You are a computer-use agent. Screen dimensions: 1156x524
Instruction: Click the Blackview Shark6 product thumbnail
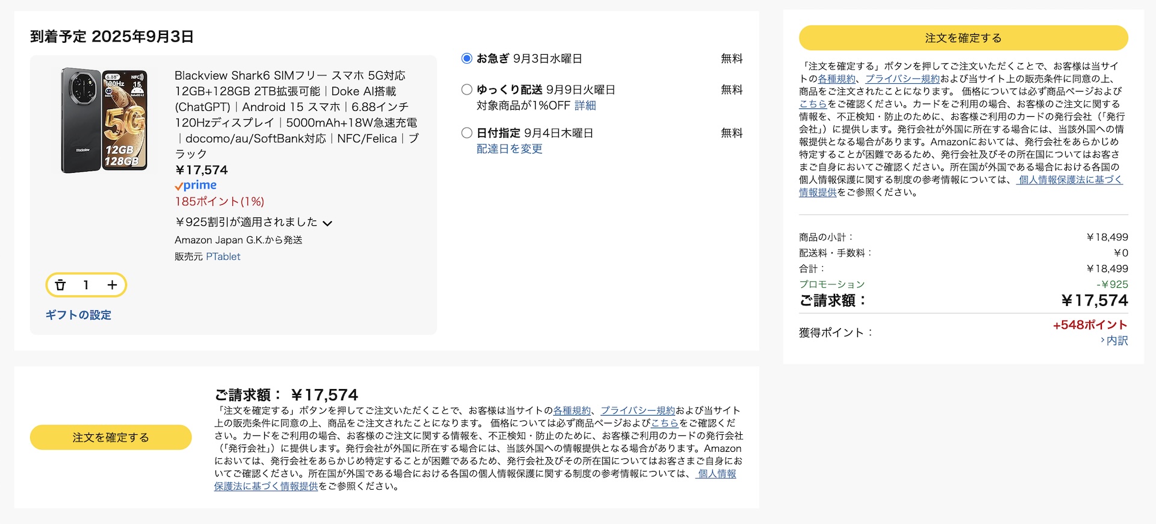[104, 120]
